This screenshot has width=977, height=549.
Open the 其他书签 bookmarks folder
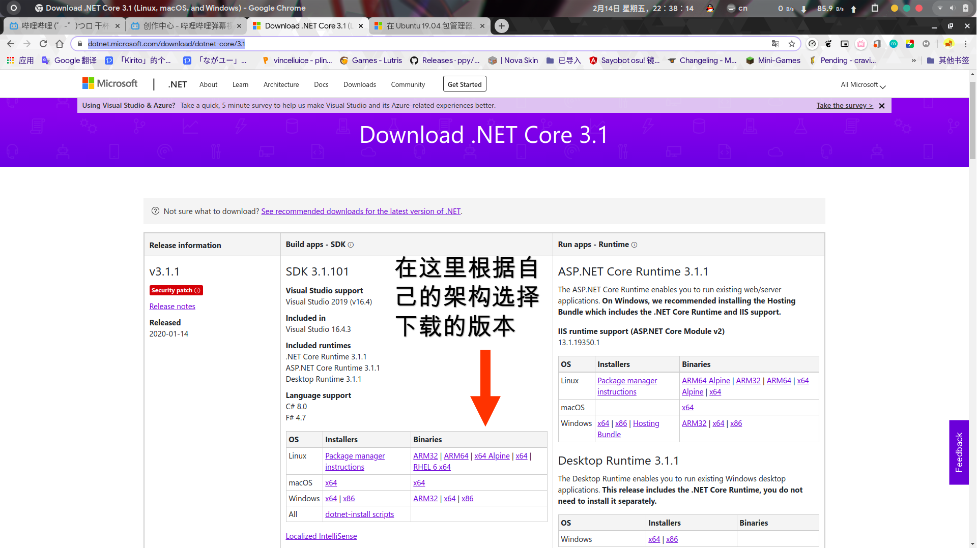pos(948,60)
